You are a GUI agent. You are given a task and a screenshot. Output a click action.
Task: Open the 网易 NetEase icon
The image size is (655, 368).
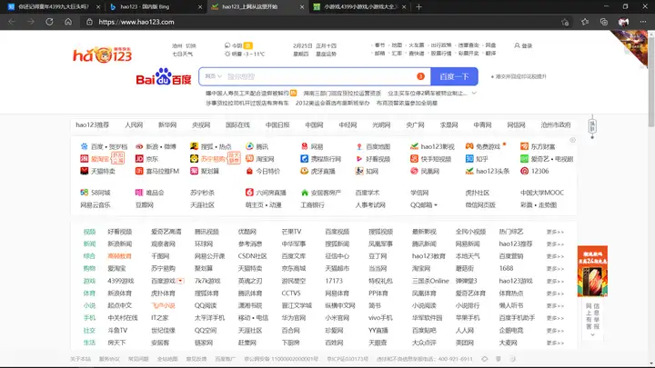click(305, 146)
